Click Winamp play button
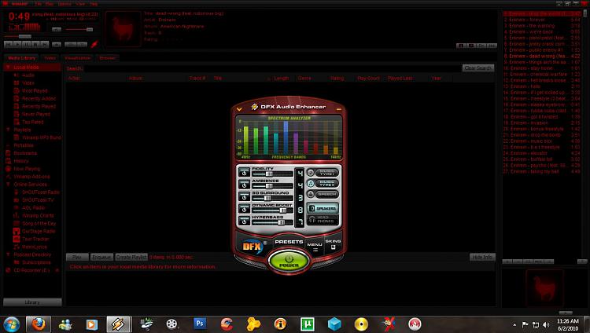The image size is (590, 333). click(x=17, y=44)
